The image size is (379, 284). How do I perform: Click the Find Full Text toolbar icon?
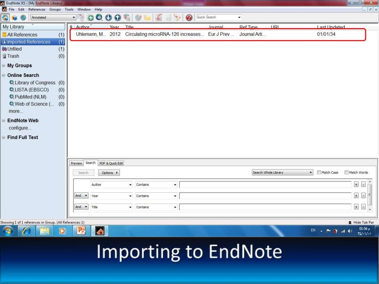tap(127, 17)
